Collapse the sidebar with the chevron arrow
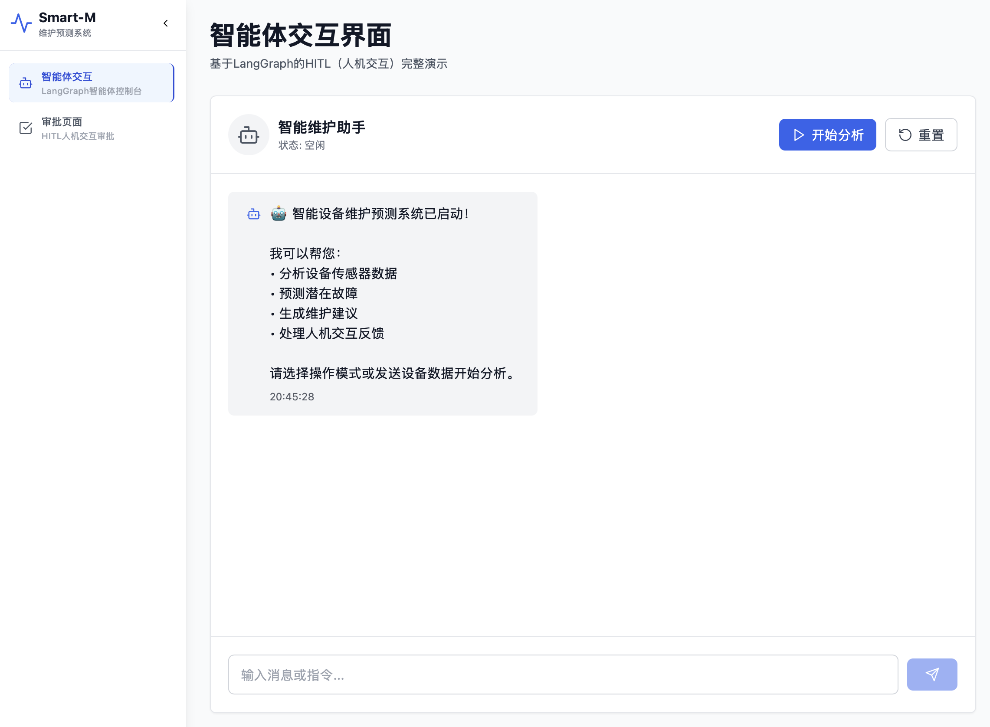Screen dimensions: 990x727 [166, 23]
